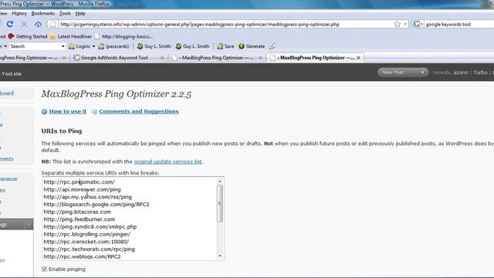Open the Bookmarks menu
Image resolution: width=494 pixels, height=278 pixels.
pos(43,14)
